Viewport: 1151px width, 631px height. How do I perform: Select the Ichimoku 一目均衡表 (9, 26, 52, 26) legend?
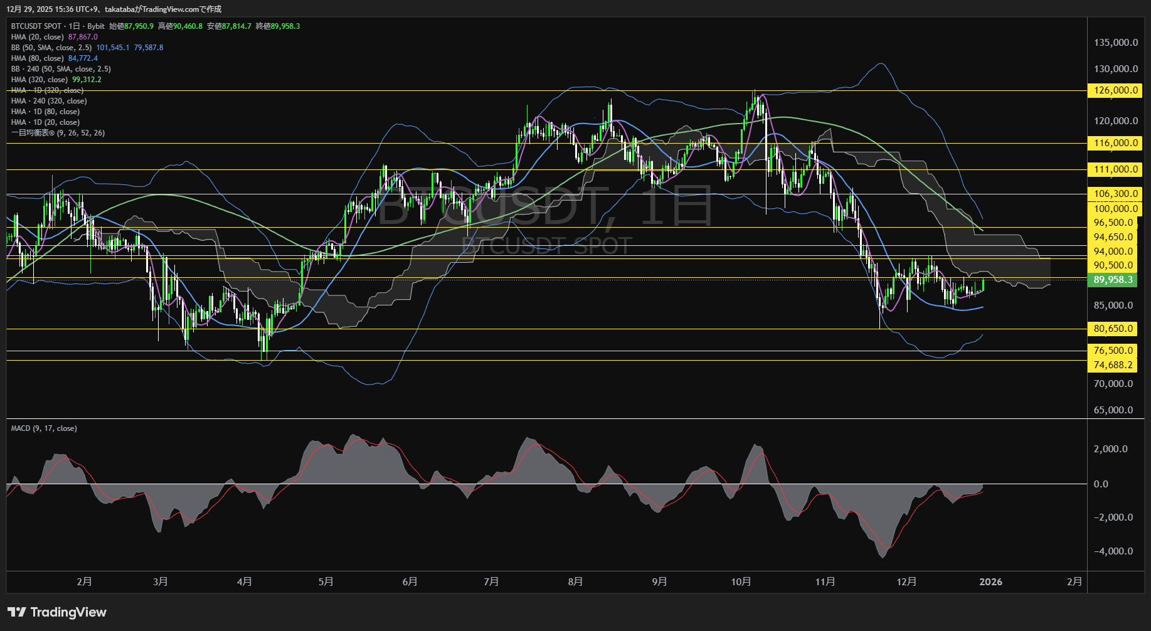tap(58, 133)
